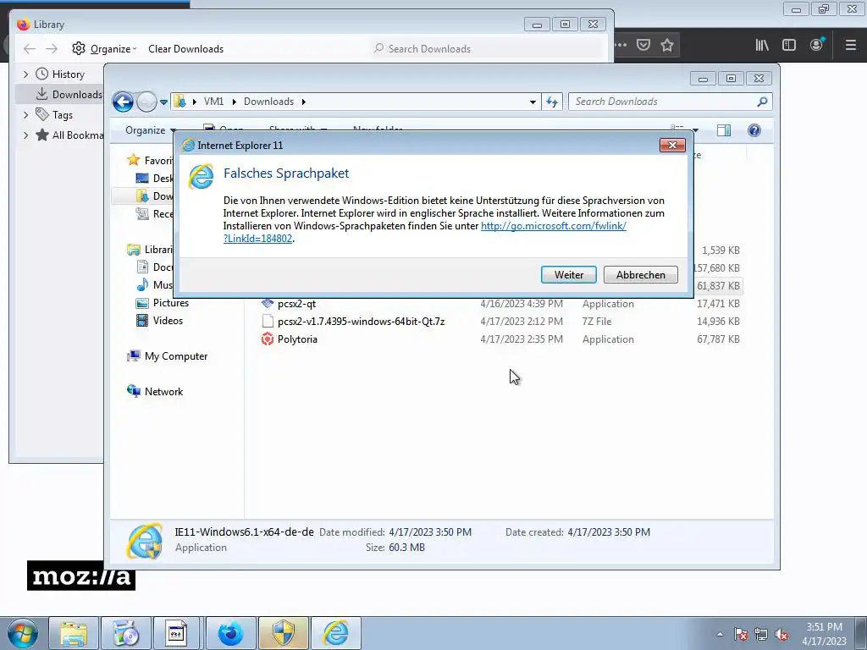Click Clear Downloads in Library window

click(x=185, y=48)
